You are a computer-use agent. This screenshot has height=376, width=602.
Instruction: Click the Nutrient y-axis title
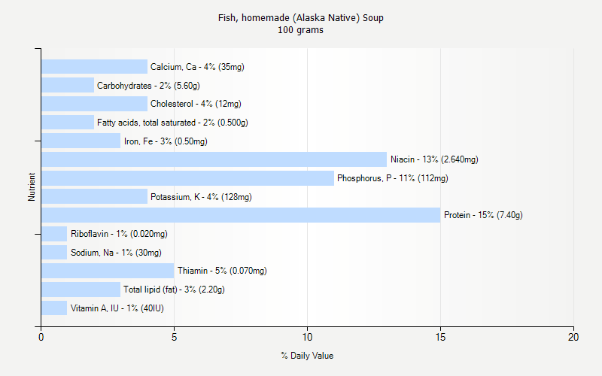32,187
